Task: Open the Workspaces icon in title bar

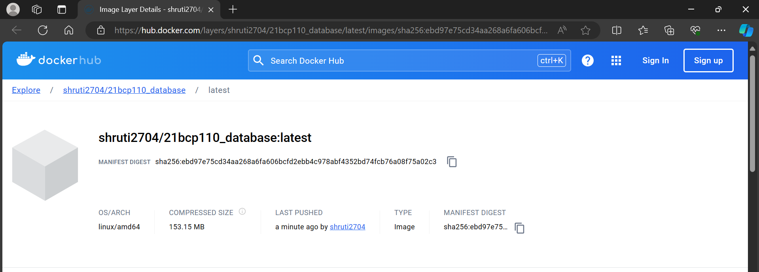Action: click(x=37, y=9)
